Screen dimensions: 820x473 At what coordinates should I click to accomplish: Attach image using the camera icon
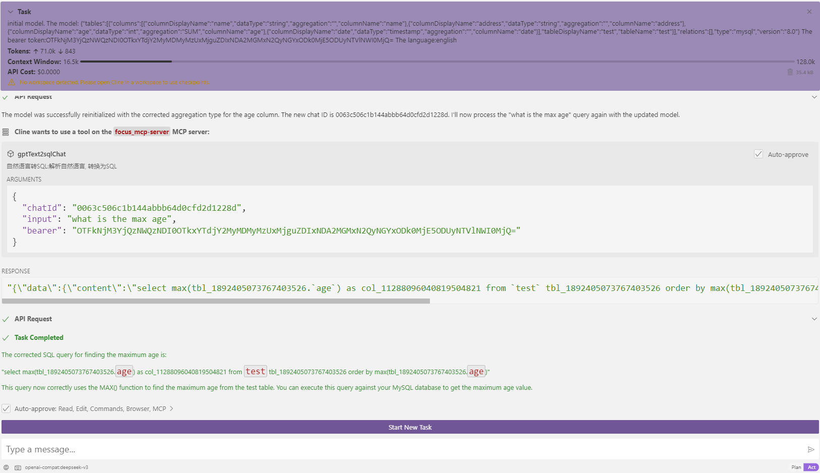tap(18, 467)
